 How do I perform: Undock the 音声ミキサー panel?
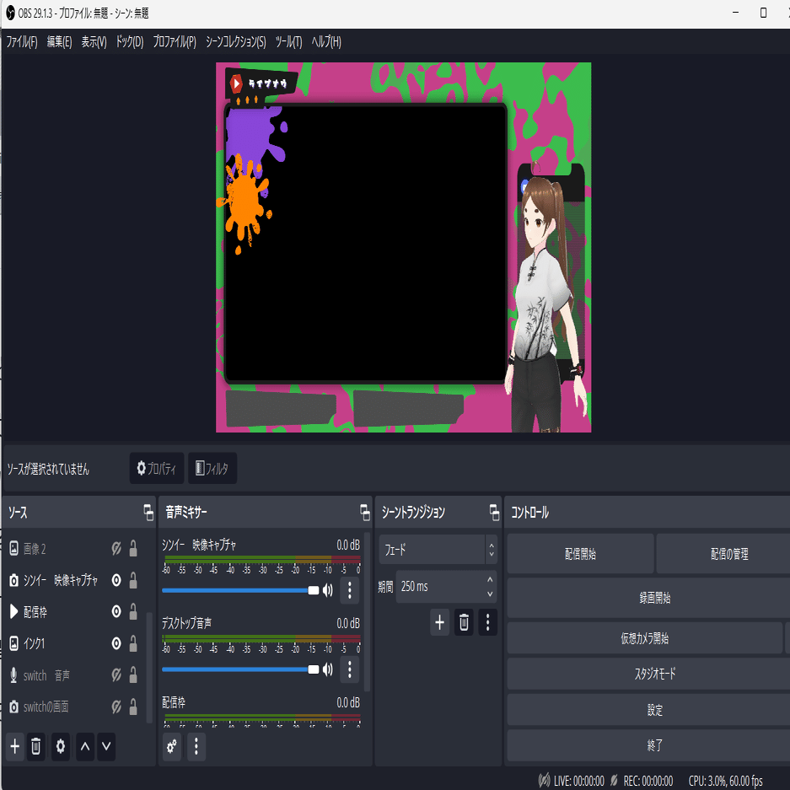[365, 513]
